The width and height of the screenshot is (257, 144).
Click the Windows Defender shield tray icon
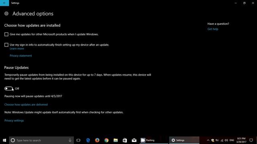tap(213, 140)
